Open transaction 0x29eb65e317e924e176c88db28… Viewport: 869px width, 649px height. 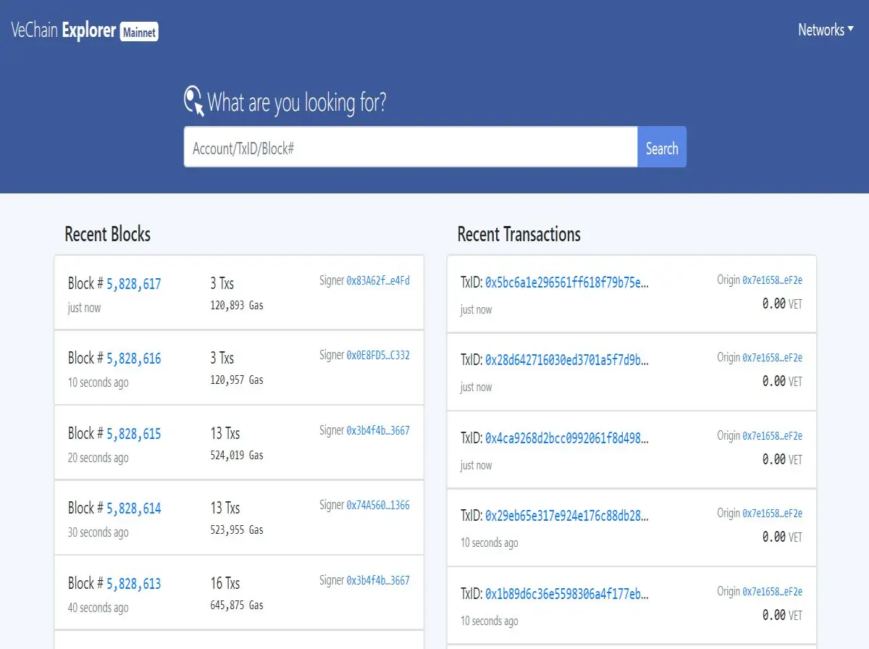click(567, 516)
